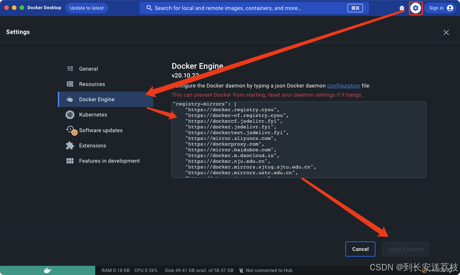
Task: Click the CPU 0.36% status entry
Action: 146,270
